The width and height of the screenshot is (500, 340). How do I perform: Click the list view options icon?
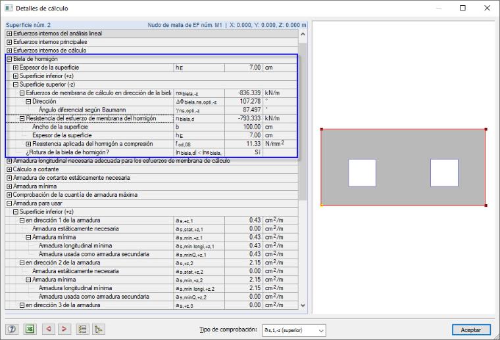tap(83, 329)
